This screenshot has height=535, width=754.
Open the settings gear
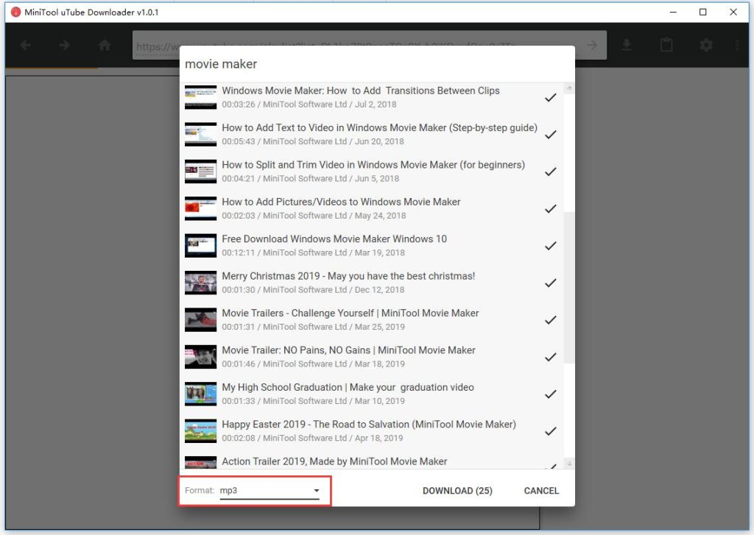[x=705, y=45]
